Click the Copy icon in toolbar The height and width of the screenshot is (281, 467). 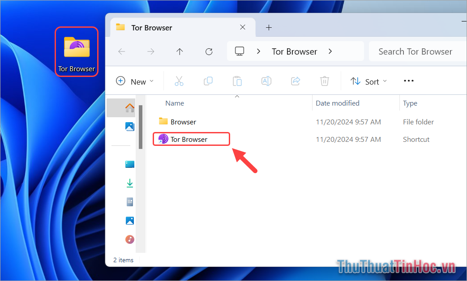coord(208,81)
